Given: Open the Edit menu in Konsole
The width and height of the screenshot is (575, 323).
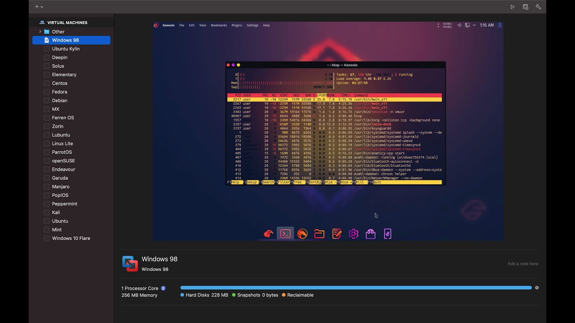Looking at the screenshot, I should pyautogui.click(x=192, y=26).
